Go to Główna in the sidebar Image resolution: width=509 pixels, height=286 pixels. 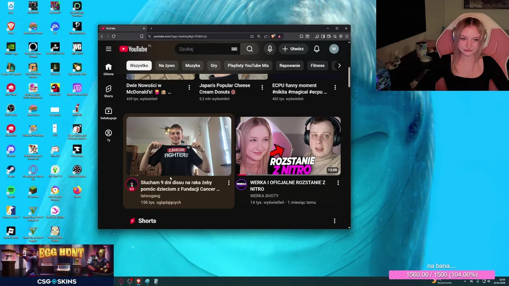[x=109, y=69]
